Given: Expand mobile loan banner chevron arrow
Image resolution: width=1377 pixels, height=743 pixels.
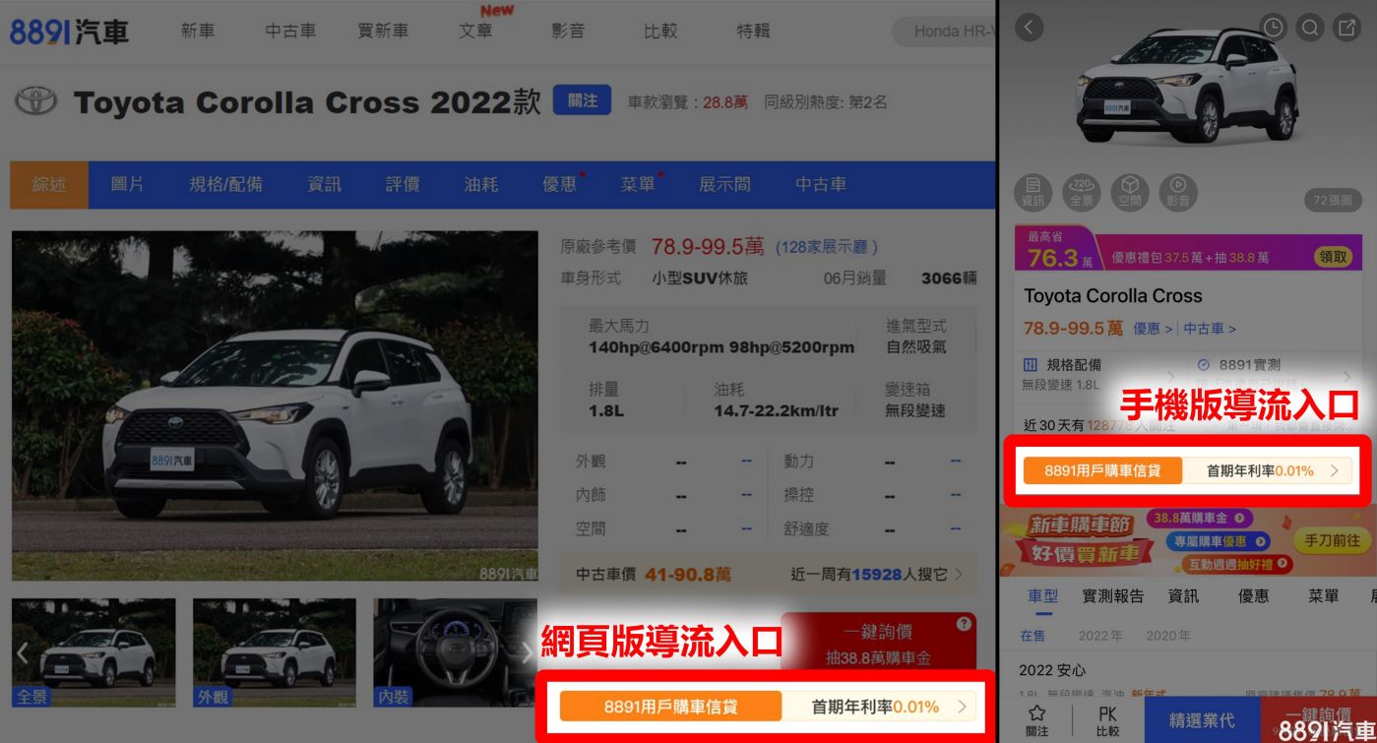Looking at the screenshot, I should [1335, 470].
